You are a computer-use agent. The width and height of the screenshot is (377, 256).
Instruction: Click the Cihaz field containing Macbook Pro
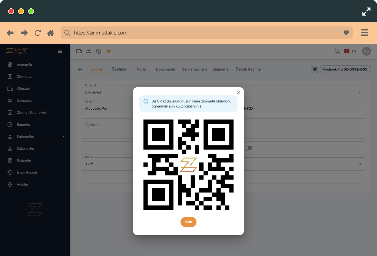click(107, 109)
